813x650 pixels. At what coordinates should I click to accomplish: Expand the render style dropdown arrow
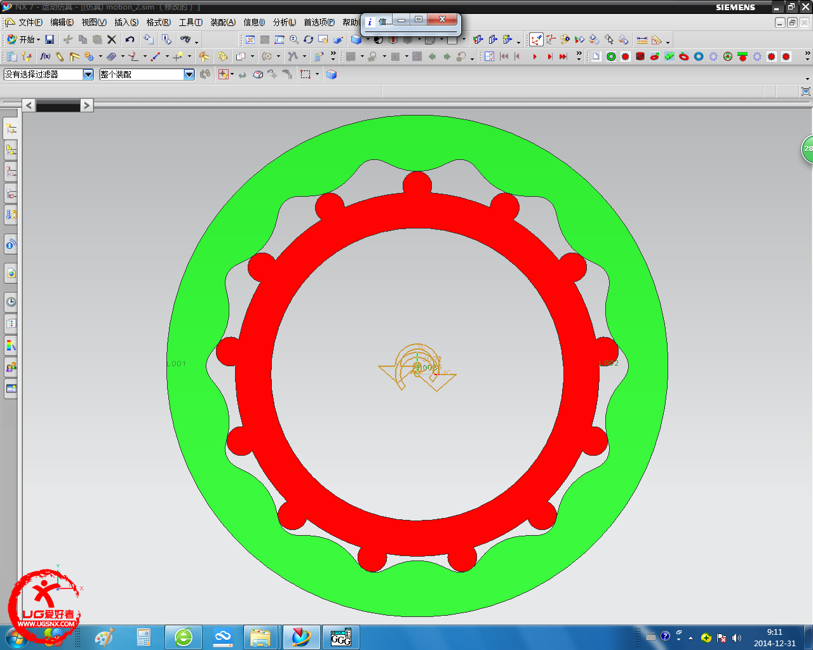pyautogui.click(x=368, y=40)
